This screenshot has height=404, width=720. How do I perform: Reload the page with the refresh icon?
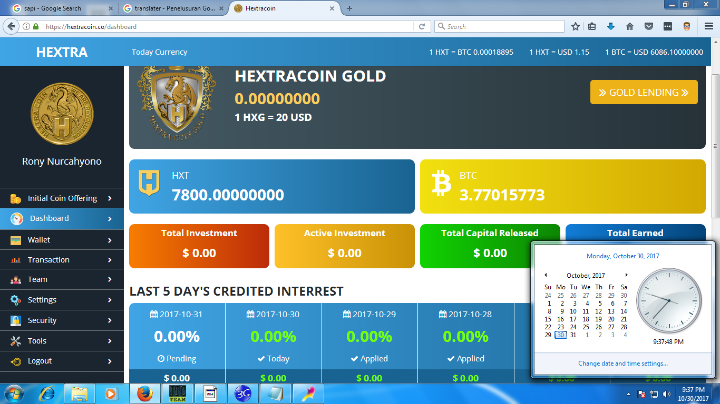[422, 26]
